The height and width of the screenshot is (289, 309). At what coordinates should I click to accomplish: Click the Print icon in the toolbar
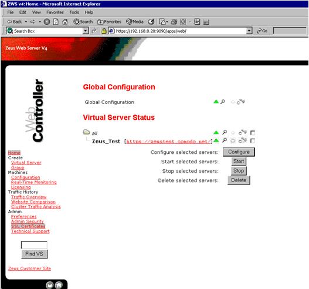(174, 22)
